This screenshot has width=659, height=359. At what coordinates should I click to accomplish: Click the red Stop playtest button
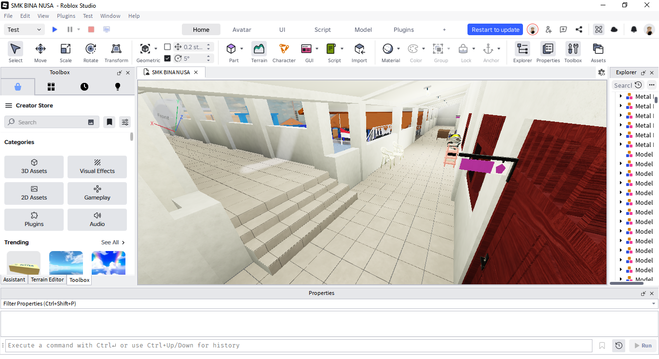click(x=91, y=29)
